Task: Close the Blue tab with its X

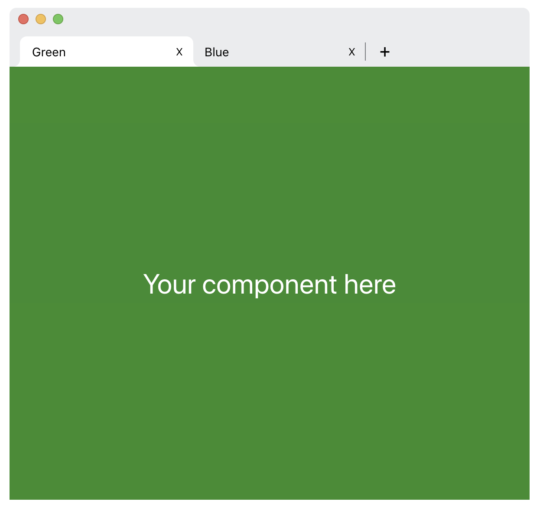Action: pyautogui.click(x=352, y=52)
